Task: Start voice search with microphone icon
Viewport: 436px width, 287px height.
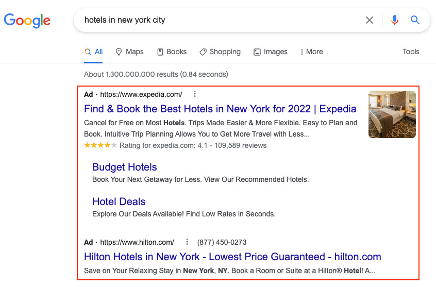Action: click(395, 20)
